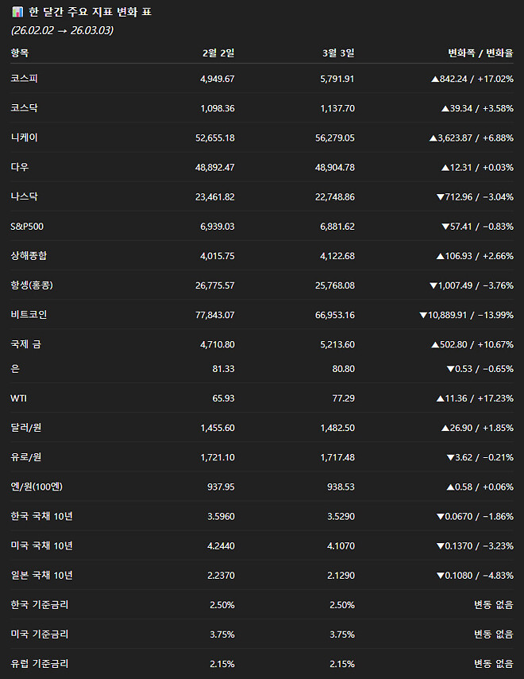Screen dimensions: 524x679
Task: Click the change '▼10,889.91 / −13.99%'
Action: tap(467, 315)
